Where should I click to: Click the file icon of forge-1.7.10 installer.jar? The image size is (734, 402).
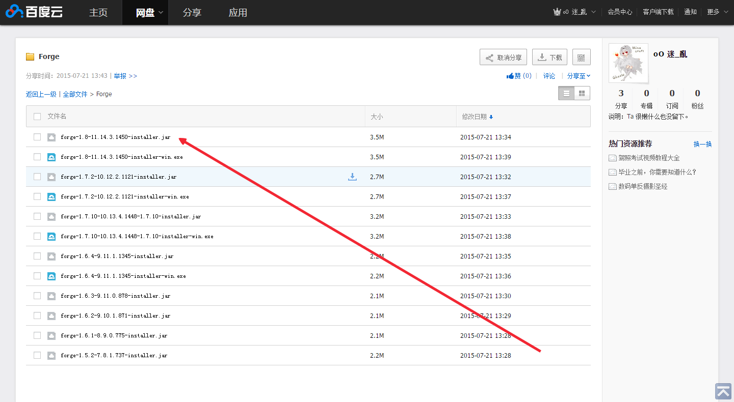(x=51, y=217)
